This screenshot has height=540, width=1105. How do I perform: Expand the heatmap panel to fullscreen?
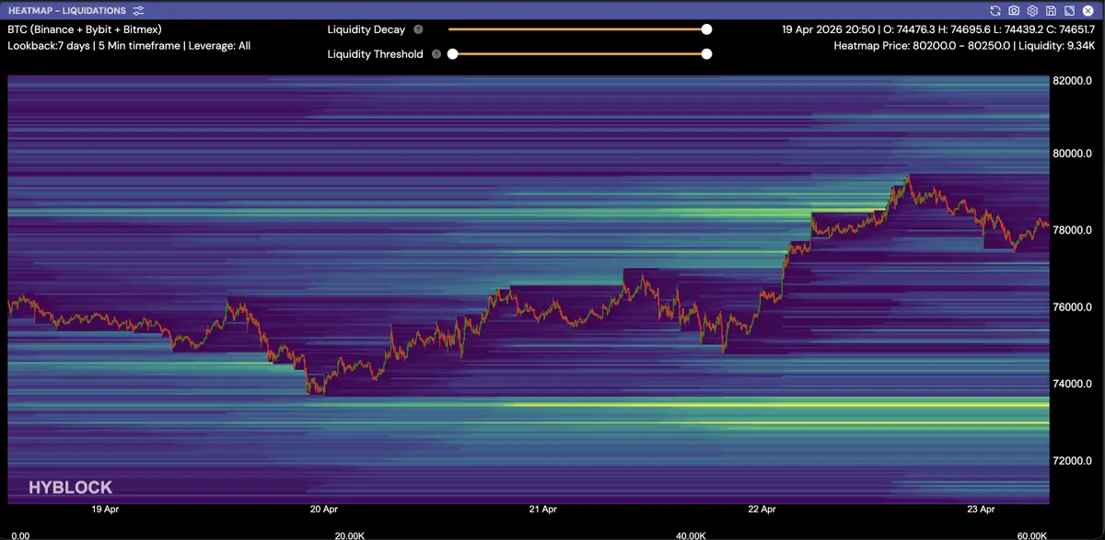click(x=1069, y=10)
